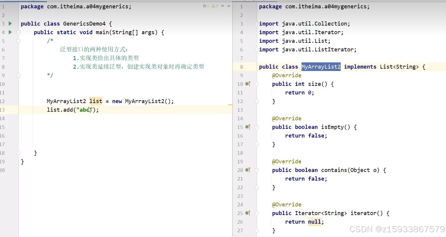Click @Override annotation above isEmpty()
The width and height of the screenshot is (446, 237).
point(287,118)
